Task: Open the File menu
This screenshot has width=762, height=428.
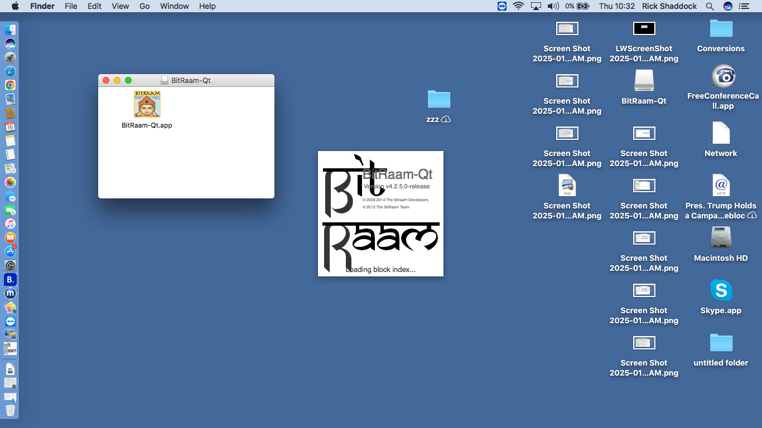Action: [x=71, y=6]
